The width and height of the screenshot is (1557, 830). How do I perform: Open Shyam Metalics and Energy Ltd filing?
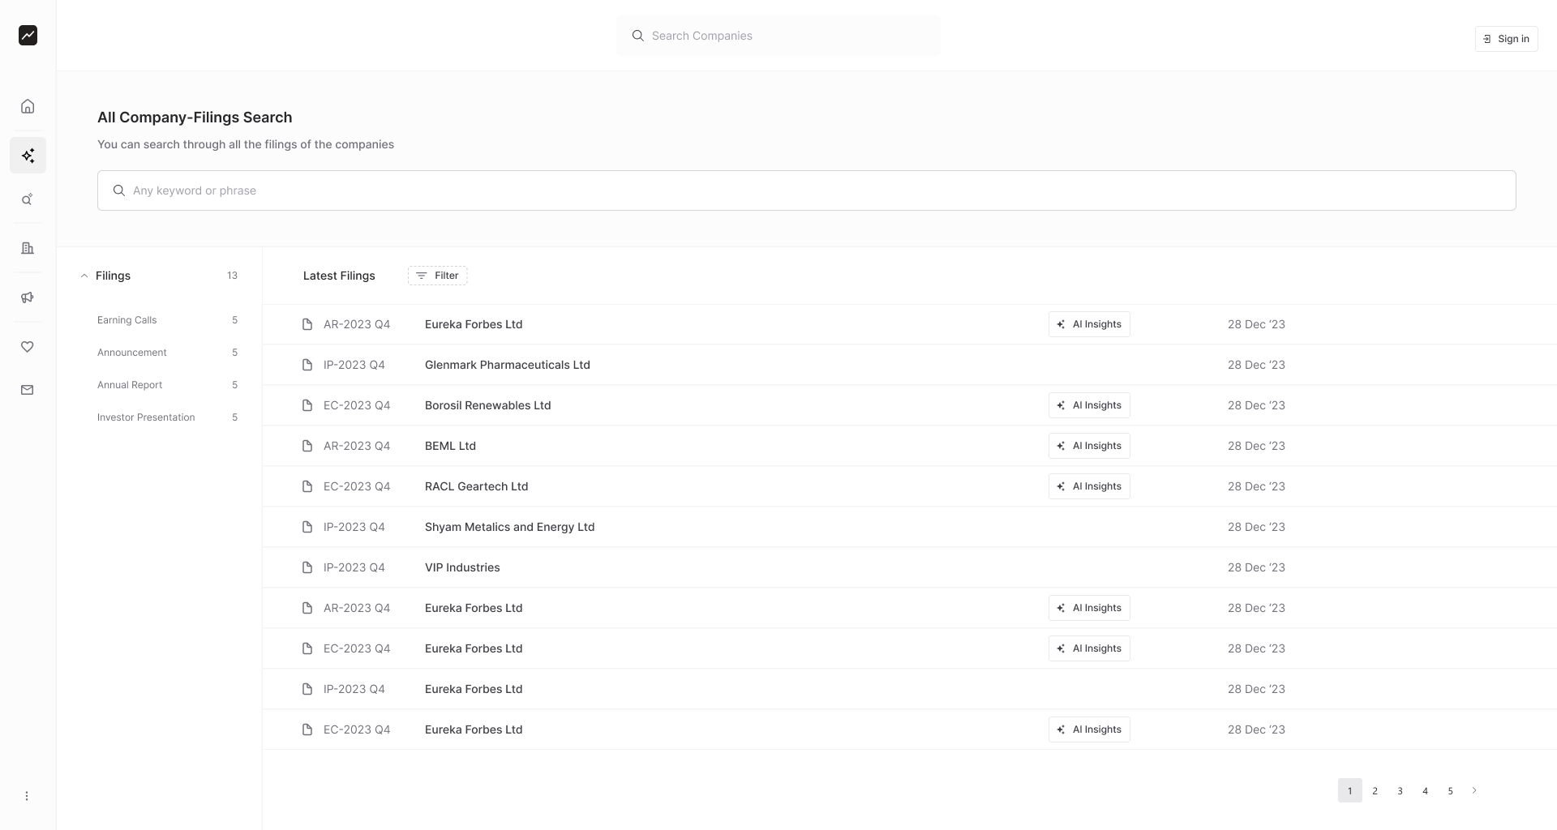[509, 527]
